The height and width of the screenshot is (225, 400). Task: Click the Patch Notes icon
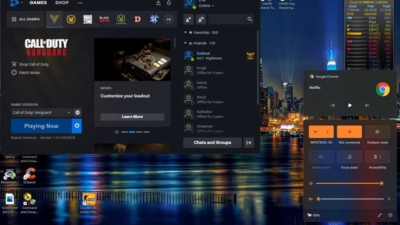click(14, 72)
